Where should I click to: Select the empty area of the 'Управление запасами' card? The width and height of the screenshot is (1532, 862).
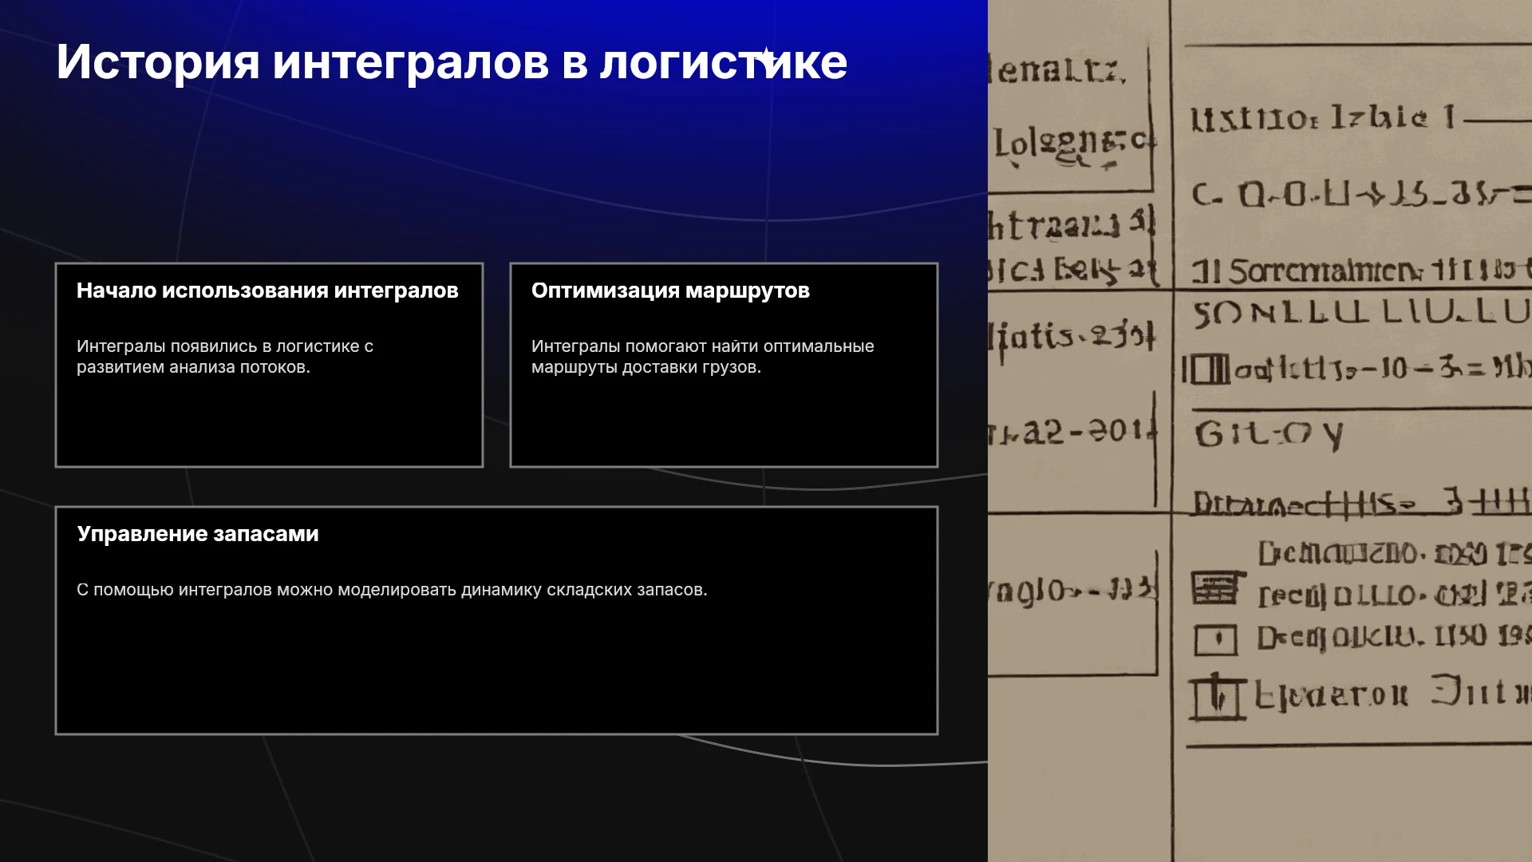(496, 666)
